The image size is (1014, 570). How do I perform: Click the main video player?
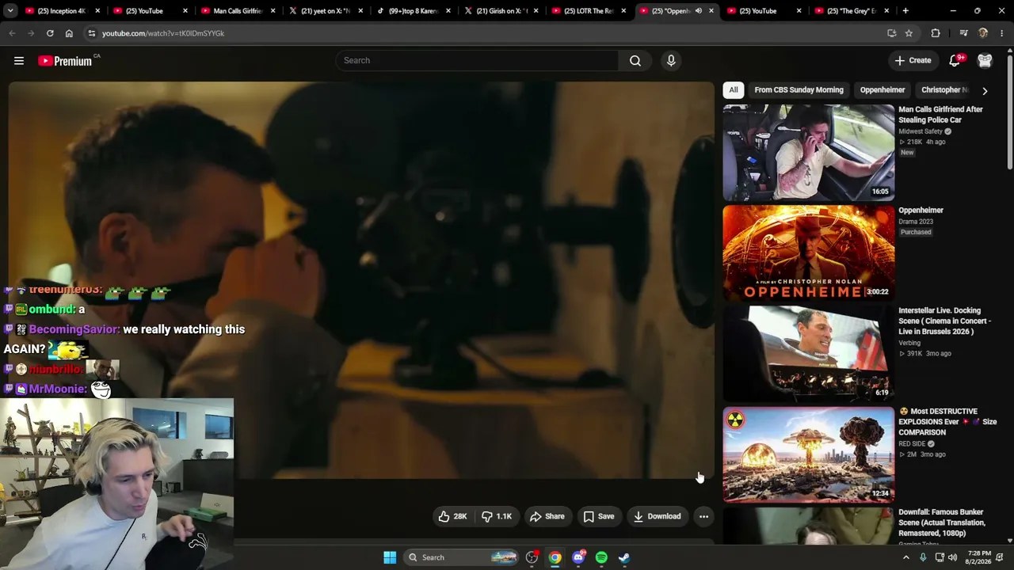click(x=361, y=279)
